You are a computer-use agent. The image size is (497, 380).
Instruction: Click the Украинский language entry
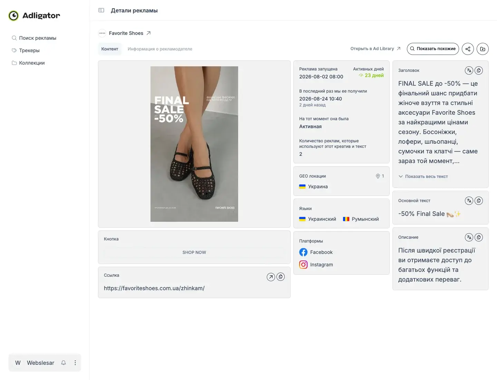coord(318,219)
